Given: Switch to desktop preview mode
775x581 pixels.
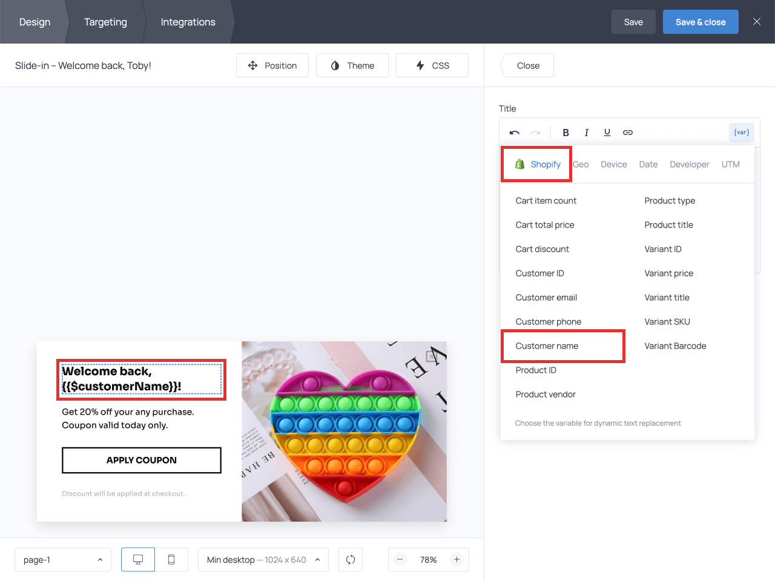Looking at the screenshot, I should click(138, 560).
